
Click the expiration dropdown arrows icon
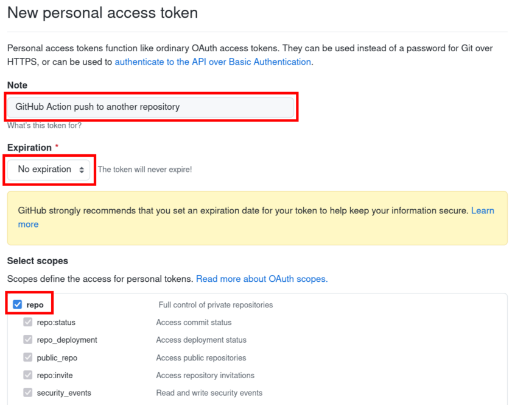coord(82,170)
